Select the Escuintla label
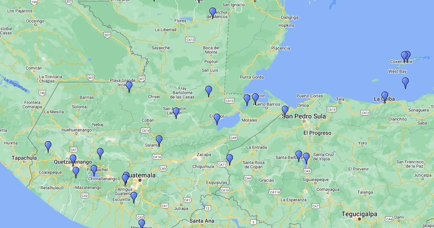This screenshot has height=228, width=434. click(x=121, y=199)
